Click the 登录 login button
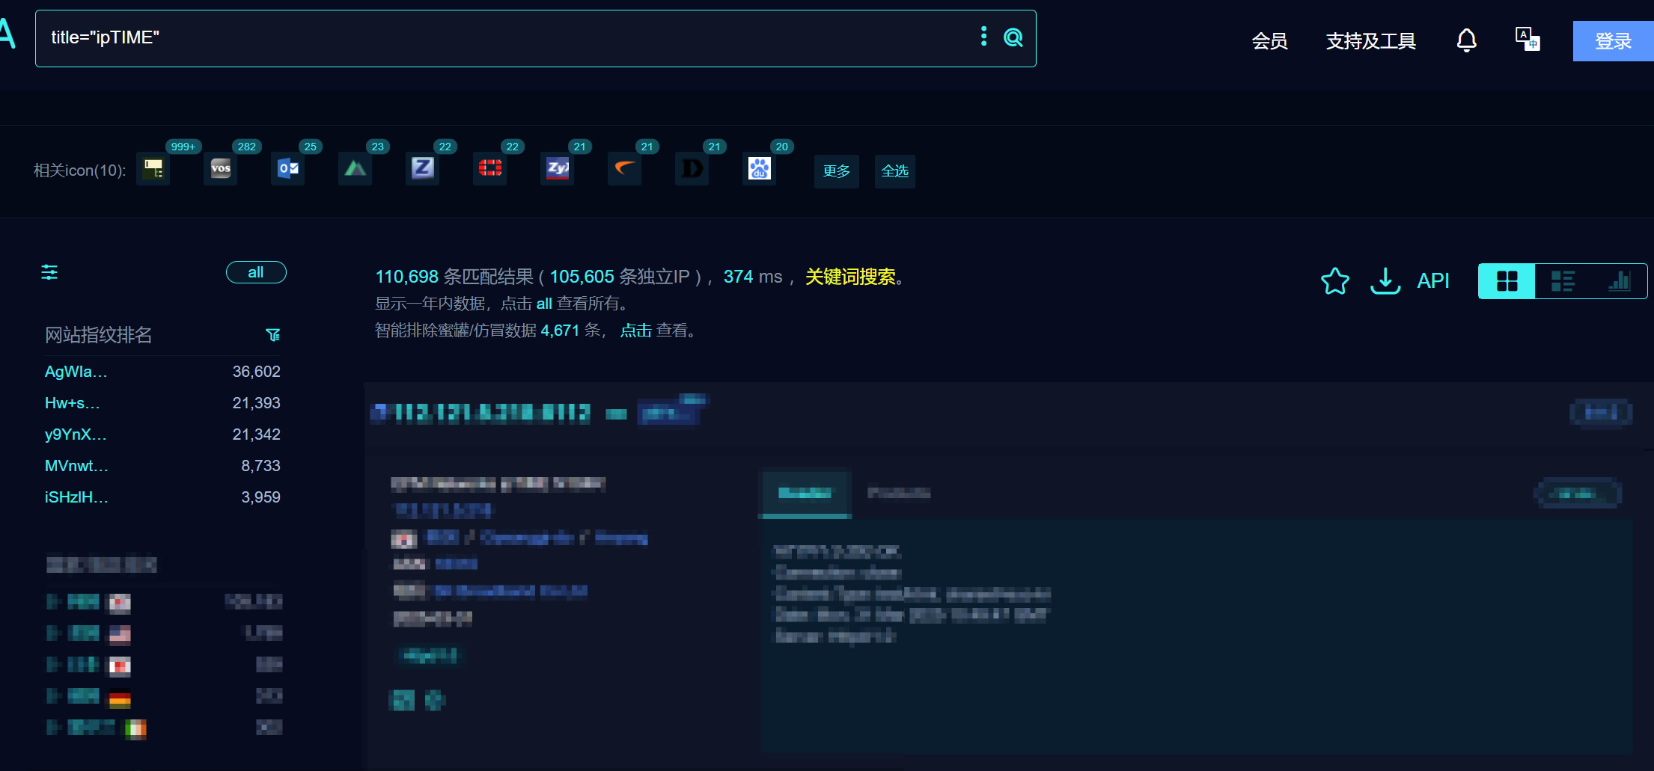The image size is (1654, 771). pyautogui.click(x=1613, y=41)
